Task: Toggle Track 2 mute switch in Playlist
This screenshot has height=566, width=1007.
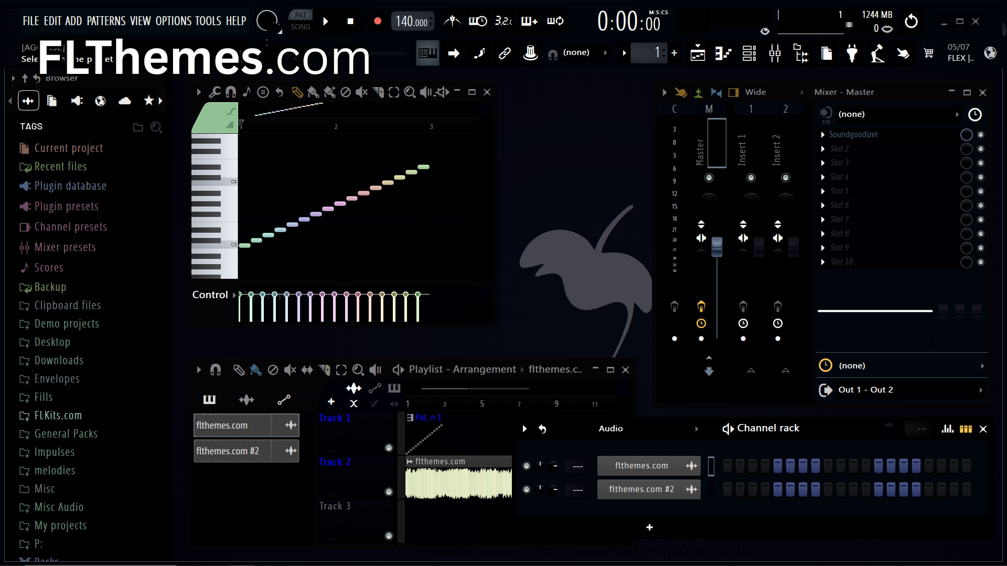Action: pos(389,492)
